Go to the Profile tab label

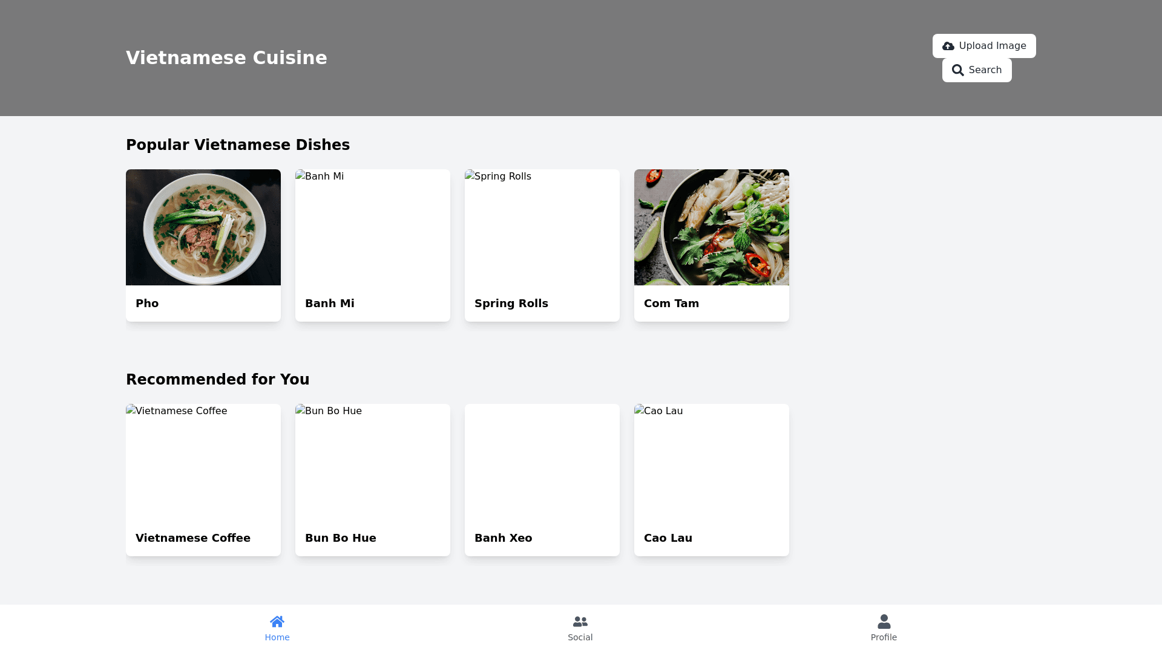[x=884, y=637]
